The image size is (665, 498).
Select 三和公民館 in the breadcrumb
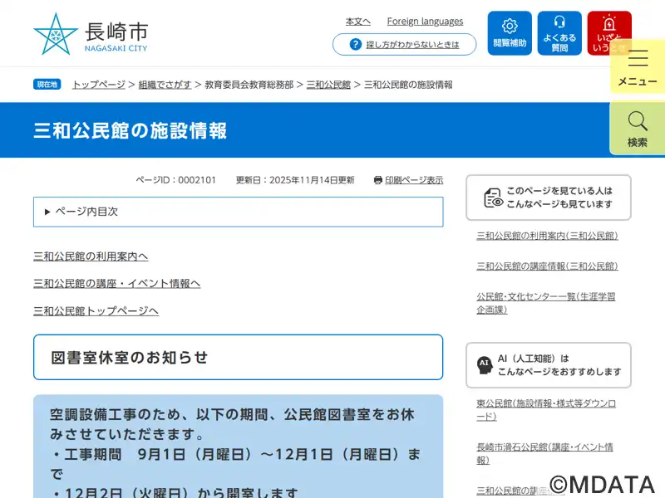(328, 85)
